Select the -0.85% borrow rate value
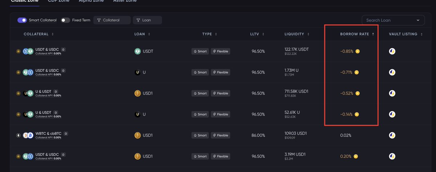The width and height of the screenshot is (436, 172). coord(347,51)
